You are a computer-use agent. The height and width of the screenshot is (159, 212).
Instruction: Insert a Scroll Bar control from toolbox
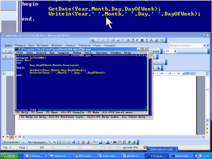click(146, 40)
